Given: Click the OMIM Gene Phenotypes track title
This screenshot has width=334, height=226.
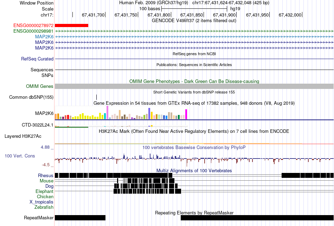Looking at the screenshot, I should tap(194, 82).
